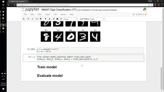Click the Train model heading
The image size is (164, 92).
[47, 67]
